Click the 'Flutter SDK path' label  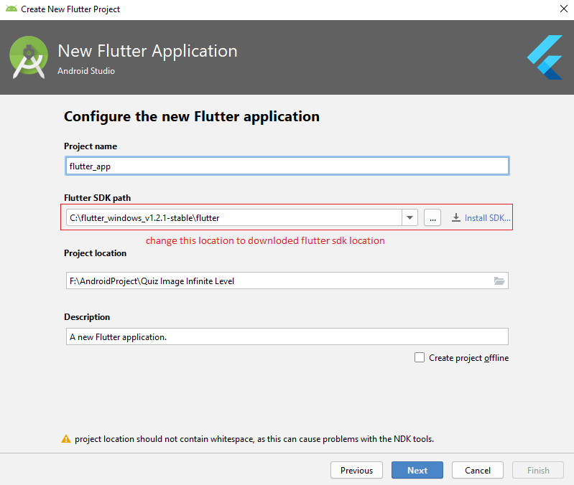[98, 198]
